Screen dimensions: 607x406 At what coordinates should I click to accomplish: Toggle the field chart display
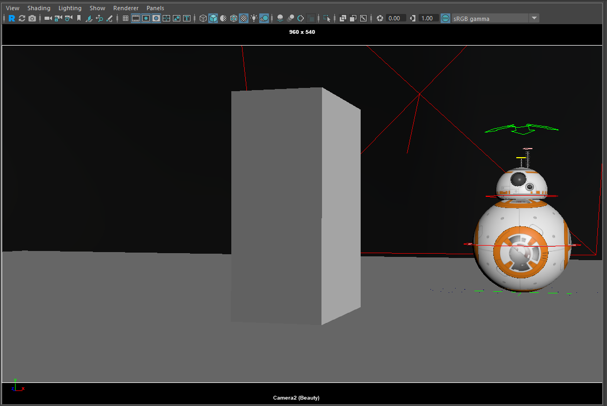tap(166, 18)
